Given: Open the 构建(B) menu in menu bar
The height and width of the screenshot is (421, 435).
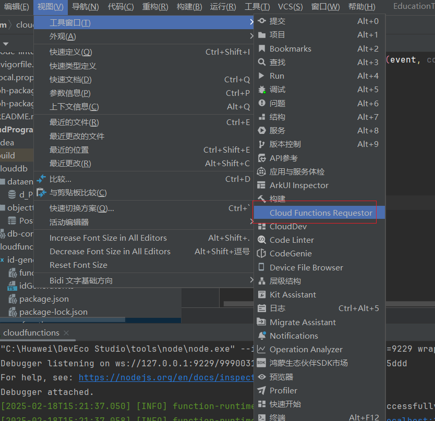Looking at the screenshot, I should point(189,7).
